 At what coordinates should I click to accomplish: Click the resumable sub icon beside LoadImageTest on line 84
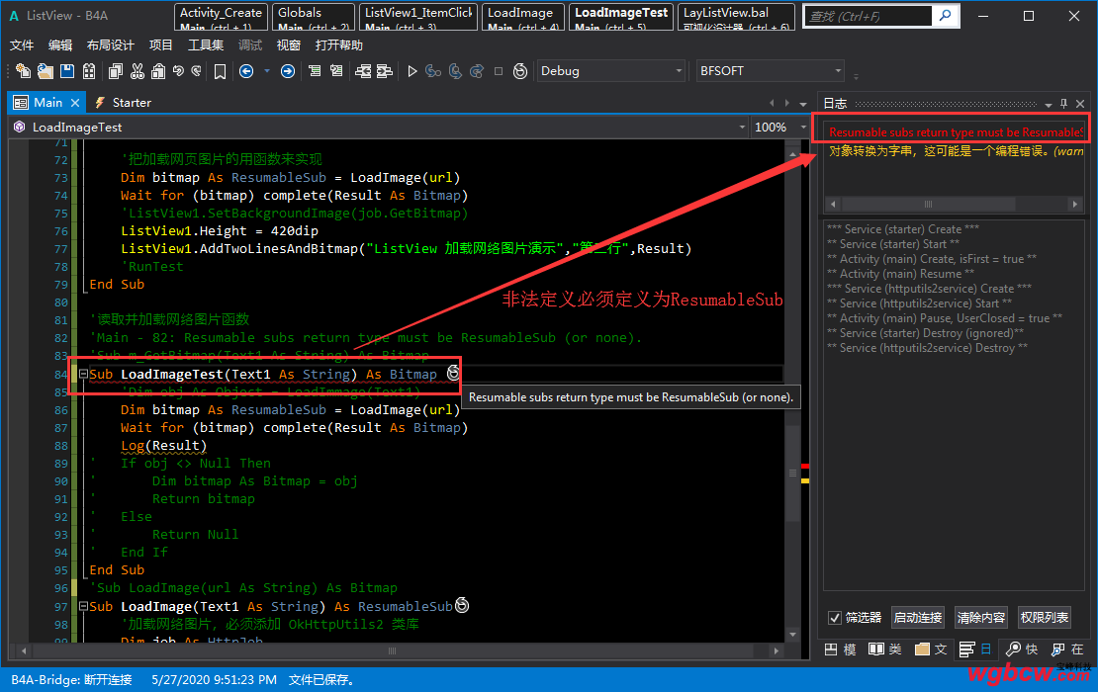pyautogui.click(x=454, y=373)
